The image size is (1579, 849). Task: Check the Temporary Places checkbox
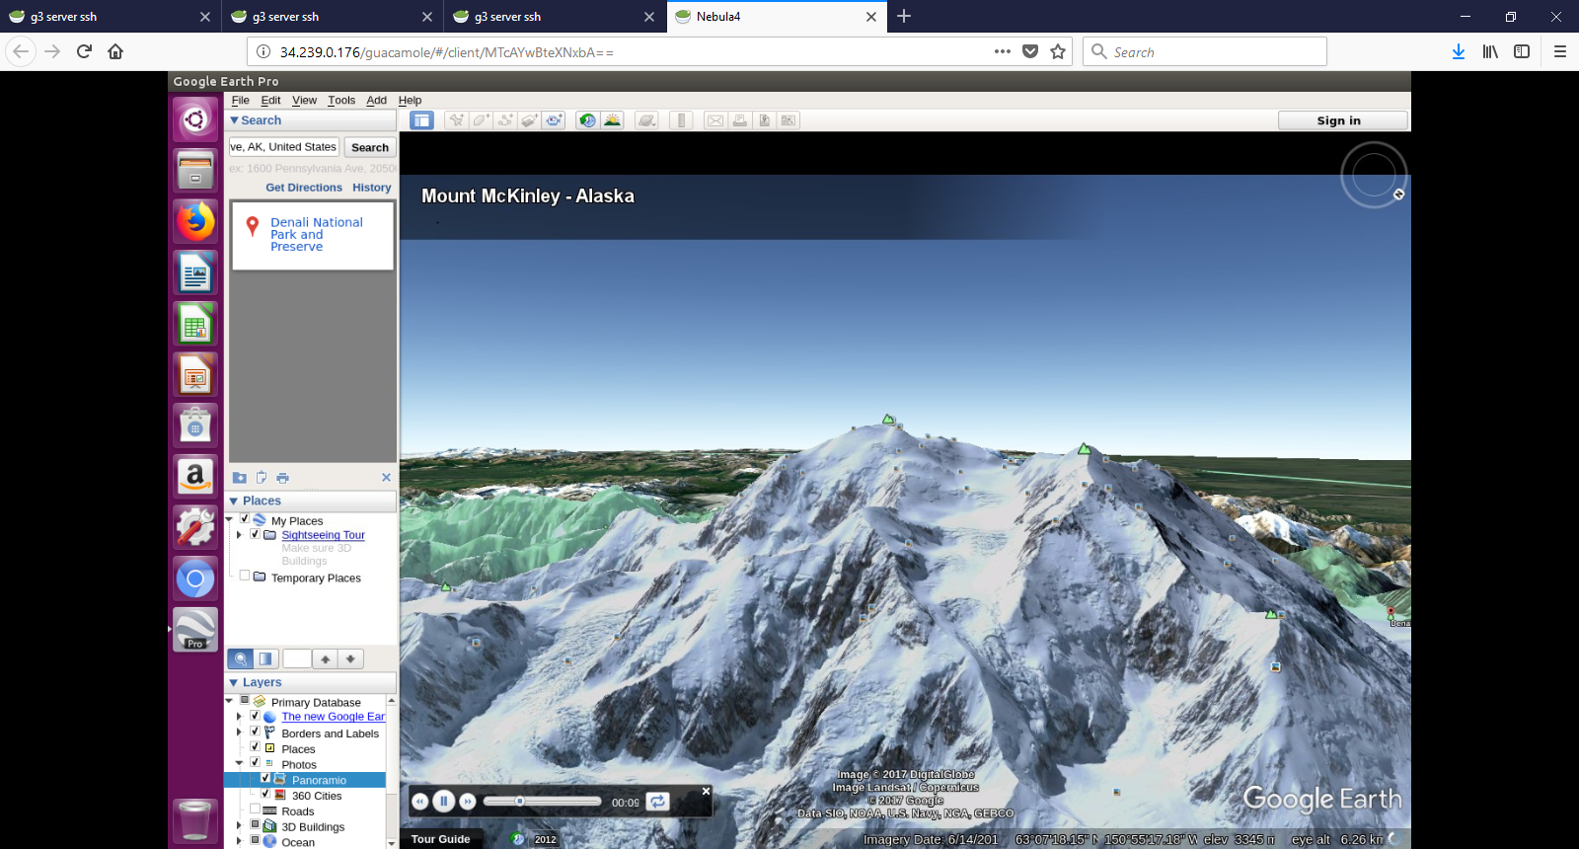[x=245, y=576]
